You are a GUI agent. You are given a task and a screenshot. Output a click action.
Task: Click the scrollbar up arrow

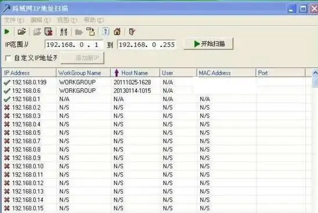tap(315, 73)
